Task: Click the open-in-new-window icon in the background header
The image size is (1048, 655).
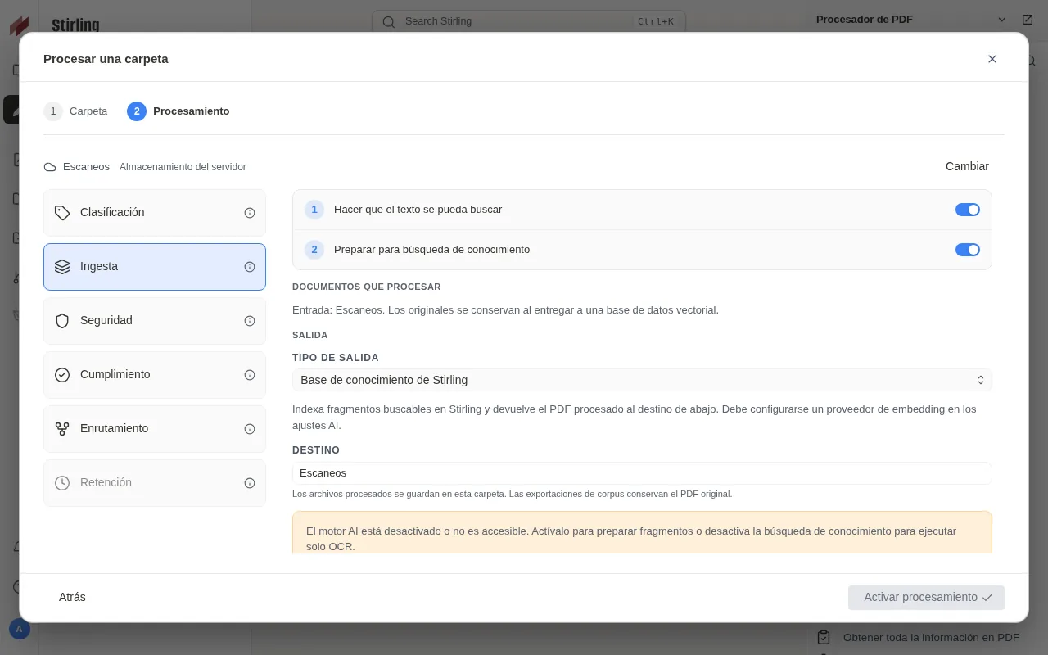Action: coord(1028,20)
